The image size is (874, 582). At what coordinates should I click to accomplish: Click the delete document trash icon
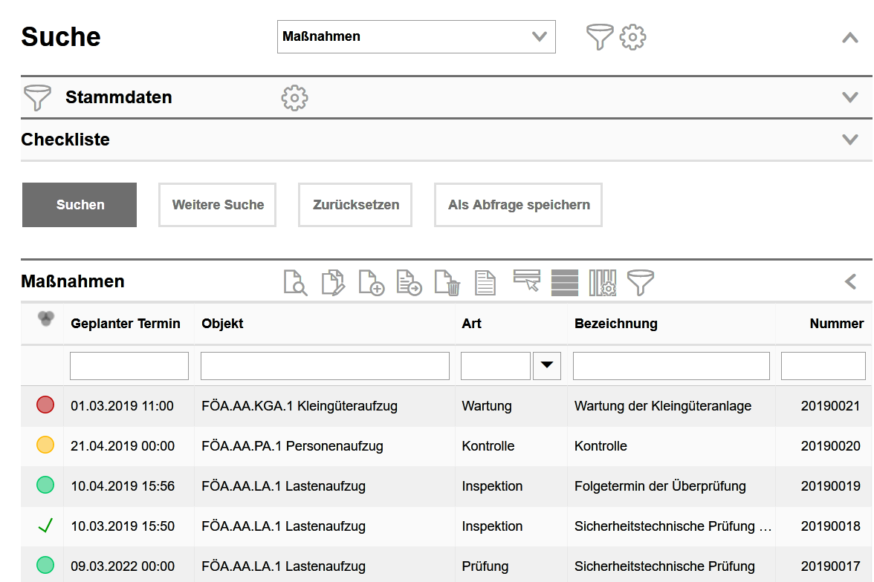(x=447, y=283)
